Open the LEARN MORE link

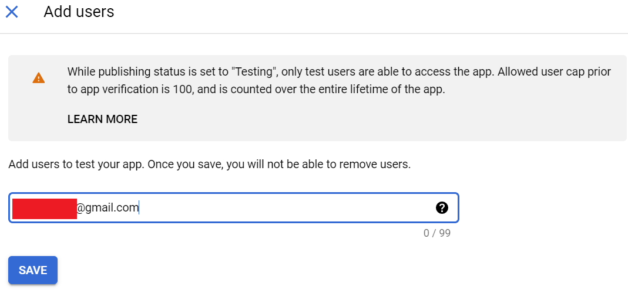tap(102, 120)
